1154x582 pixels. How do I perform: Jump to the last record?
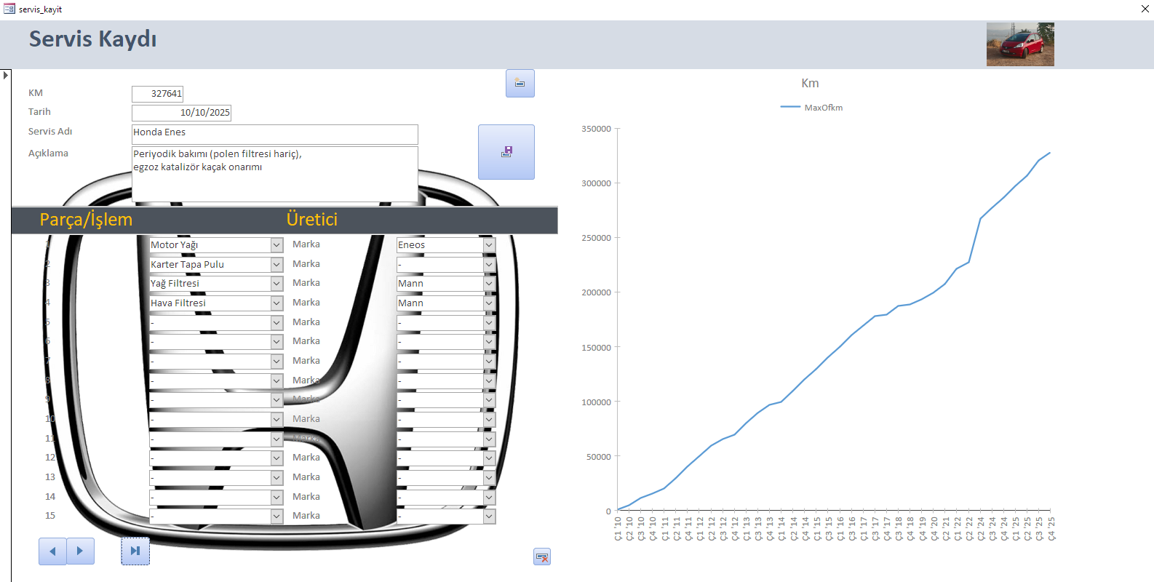[x=135, y=551]
